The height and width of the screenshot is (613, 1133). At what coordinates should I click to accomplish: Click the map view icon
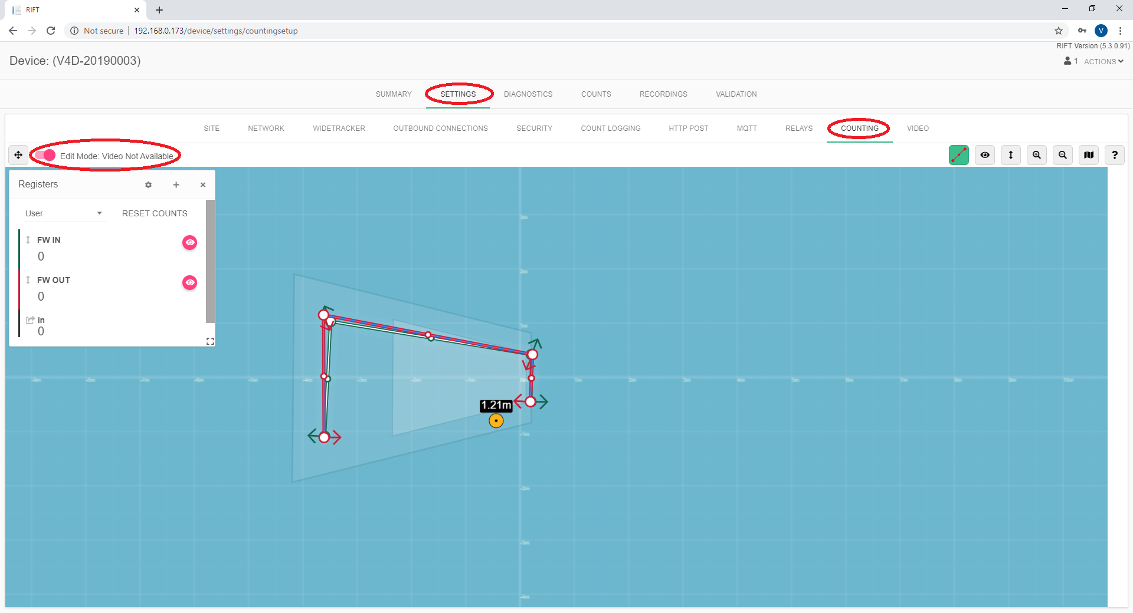coord(1089,155)
